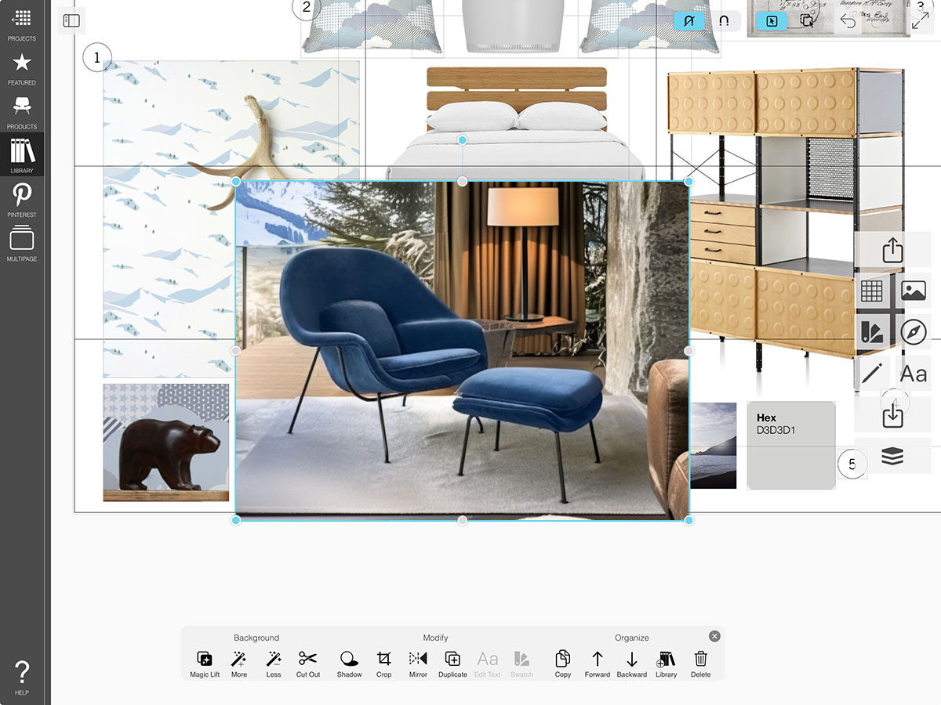Image resolution: width=941 pixels, height=705 pixels.
Task: Bring the image Forward
Action: tap(597, 663)
